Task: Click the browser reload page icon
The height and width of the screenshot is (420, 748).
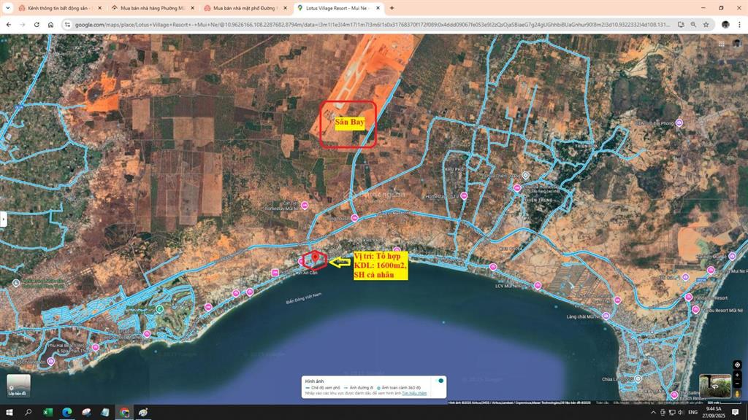Action: click(36, 24)
